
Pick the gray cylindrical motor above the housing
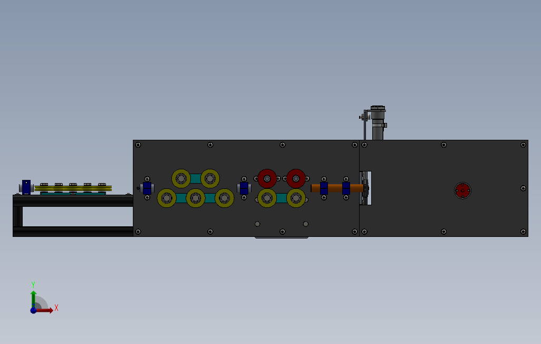[378, 123]
